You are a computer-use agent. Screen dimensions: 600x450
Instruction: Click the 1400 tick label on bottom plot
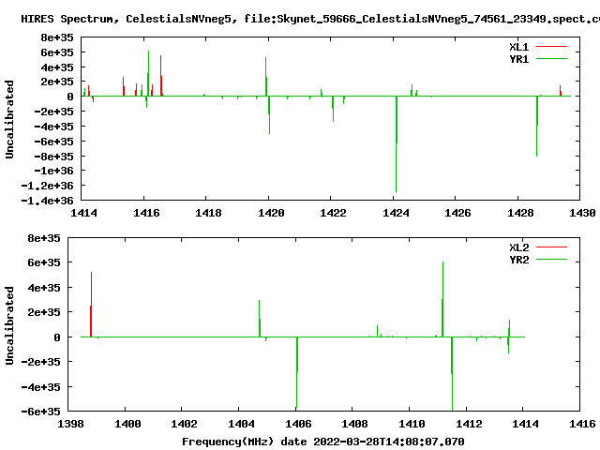point(127,424)
